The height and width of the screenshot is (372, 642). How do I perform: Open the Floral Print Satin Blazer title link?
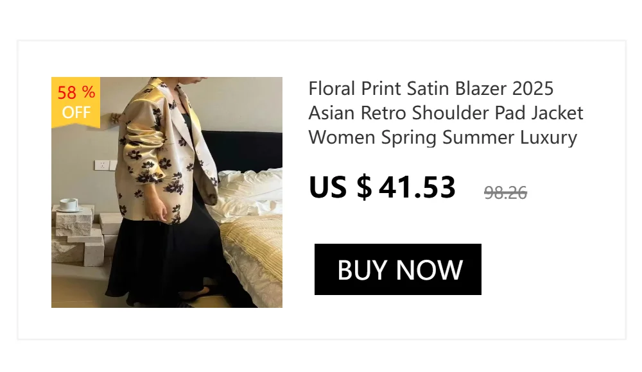tap(446, 112)
